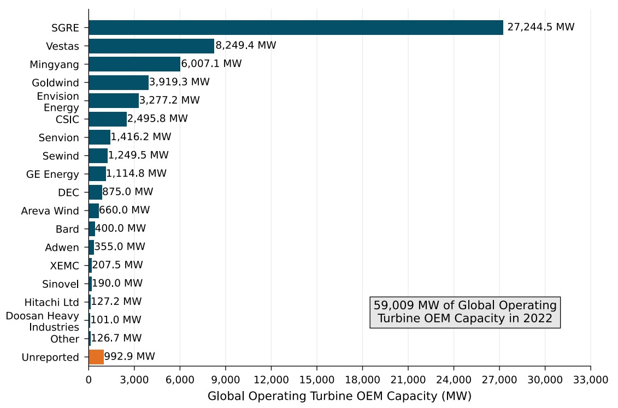Click the CSIC bar
Viewport: 618px width, 408px height.
tap(107, 119)
